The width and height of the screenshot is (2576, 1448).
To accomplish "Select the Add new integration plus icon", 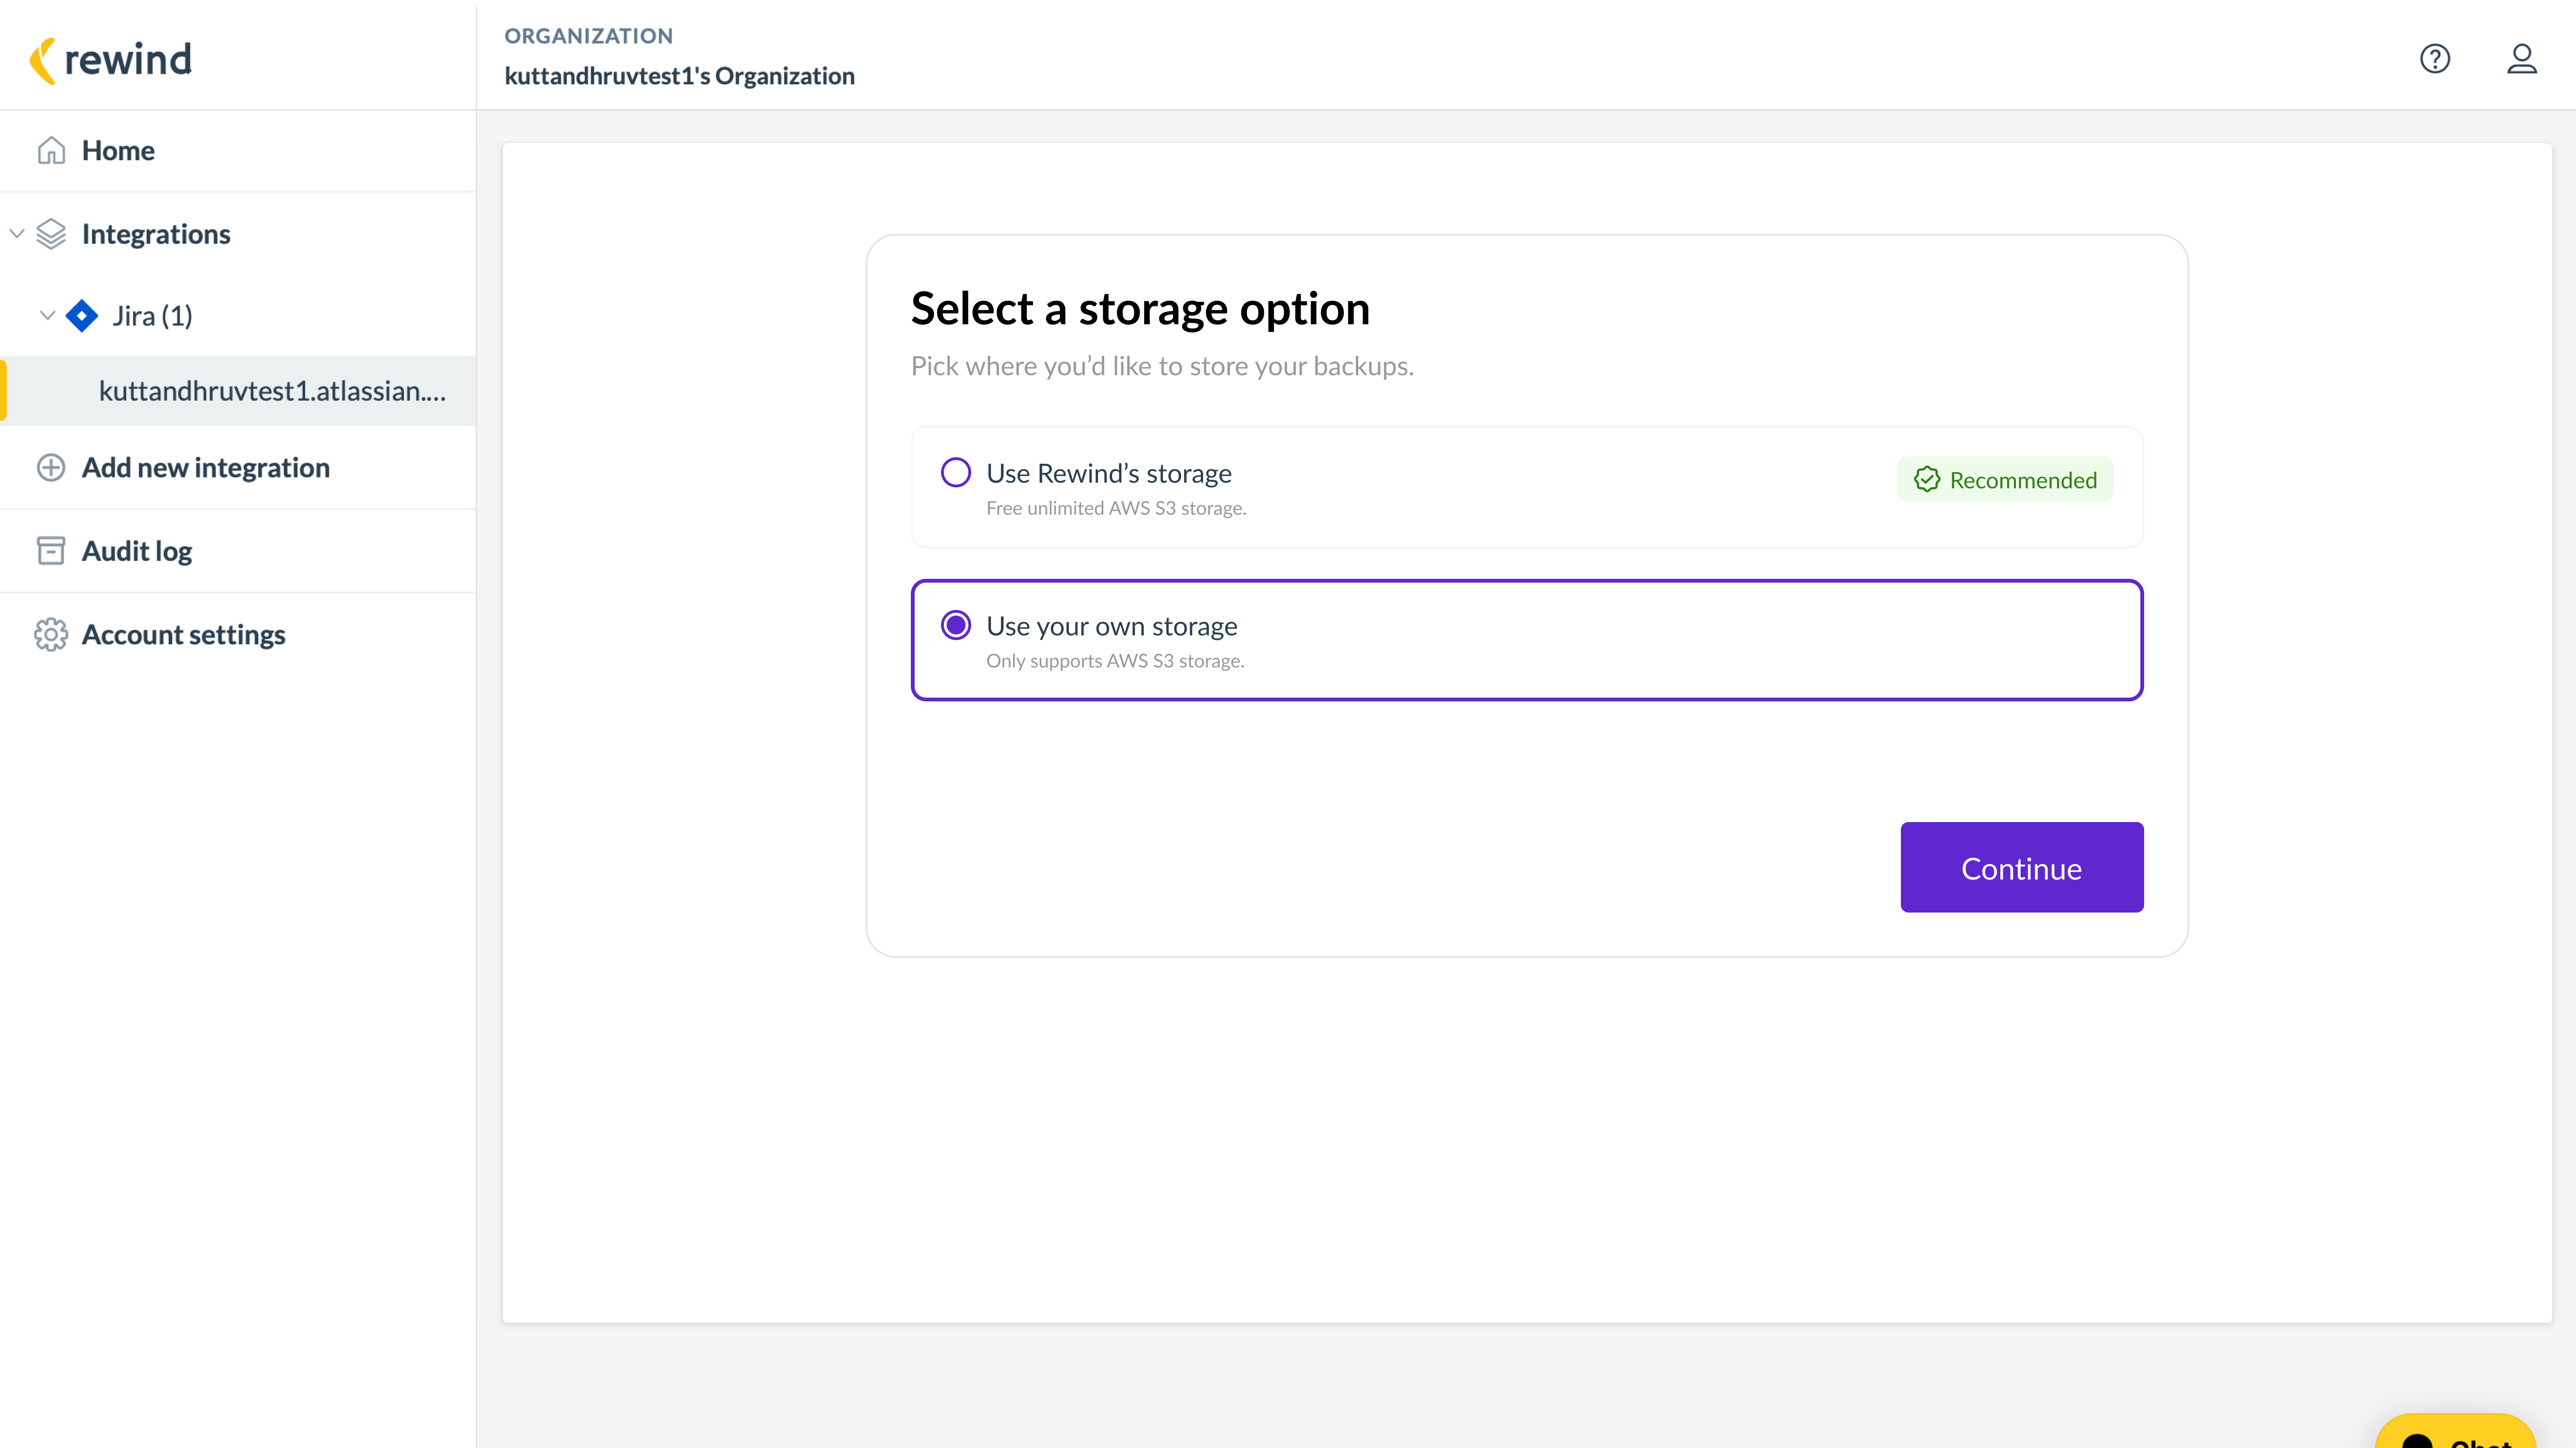I will tap(51, 467).
